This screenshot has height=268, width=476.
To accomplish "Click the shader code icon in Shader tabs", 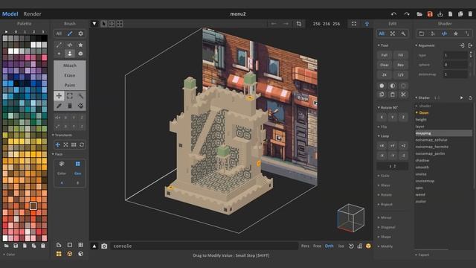I will 444,33.
